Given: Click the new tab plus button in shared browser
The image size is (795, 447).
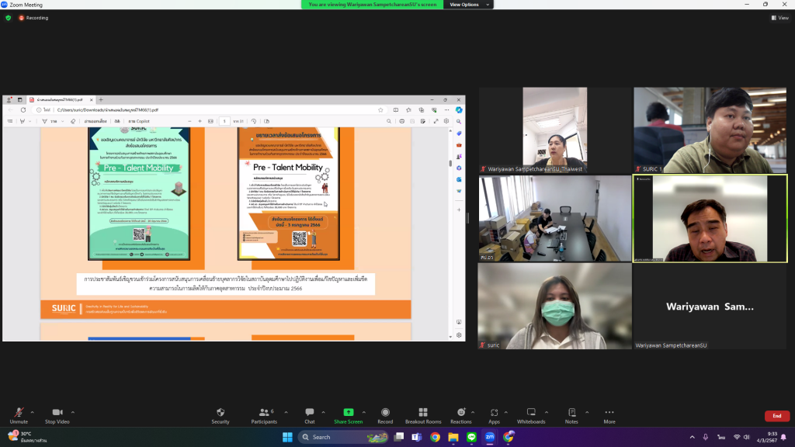Looking at the screenshot, I should tap(101, 100).
